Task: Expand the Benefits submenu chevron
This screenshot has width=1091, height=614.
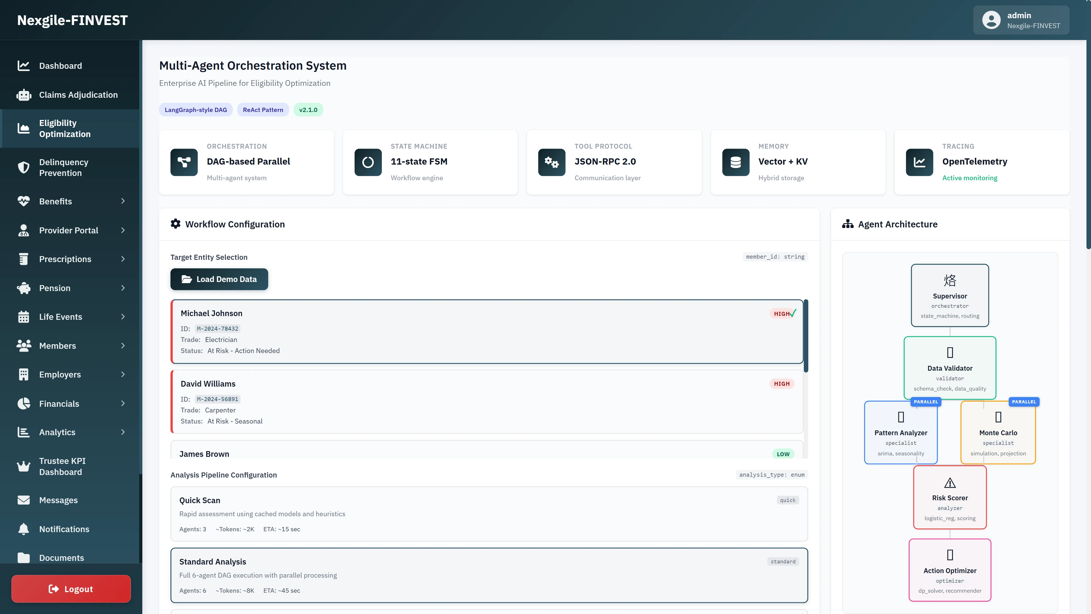Action: (123, 201)
